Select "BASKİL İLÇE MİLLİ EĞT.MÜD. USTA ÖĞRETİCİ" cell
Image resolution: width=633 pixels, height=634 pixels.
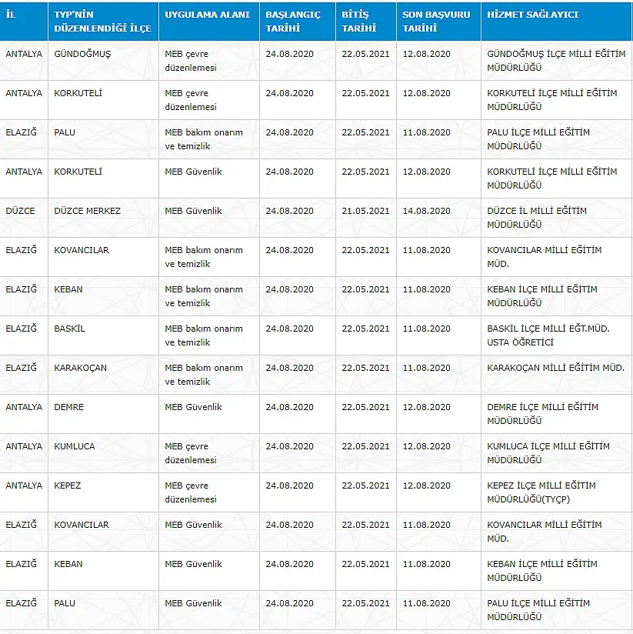556,335
